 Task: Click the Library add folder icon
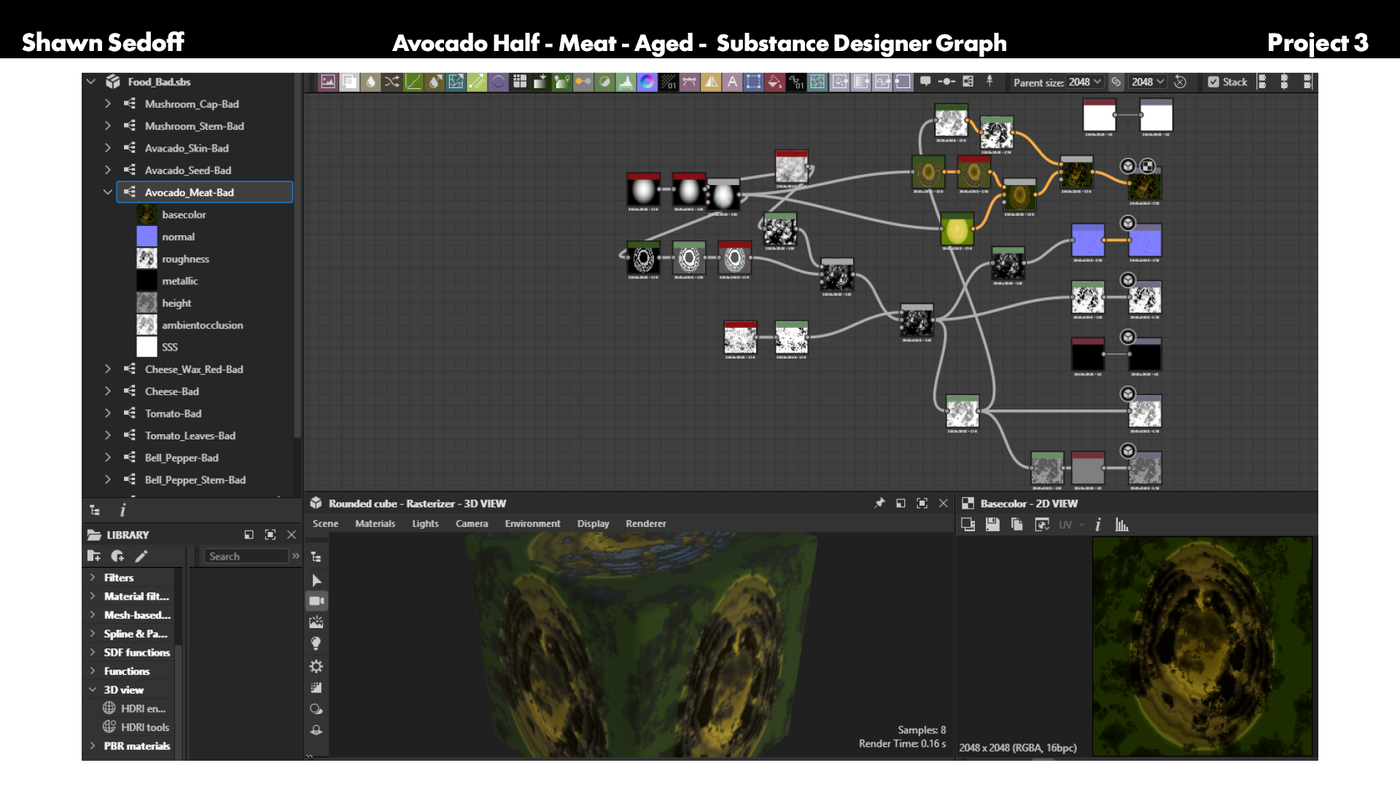[x=94, y=556]
